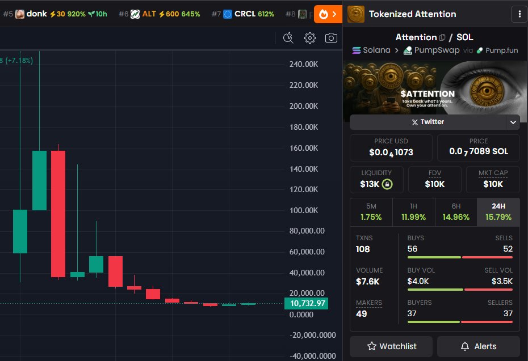Take a chart snapshot with the camera icon
The image size is (528, 361).
click(331, 38)
